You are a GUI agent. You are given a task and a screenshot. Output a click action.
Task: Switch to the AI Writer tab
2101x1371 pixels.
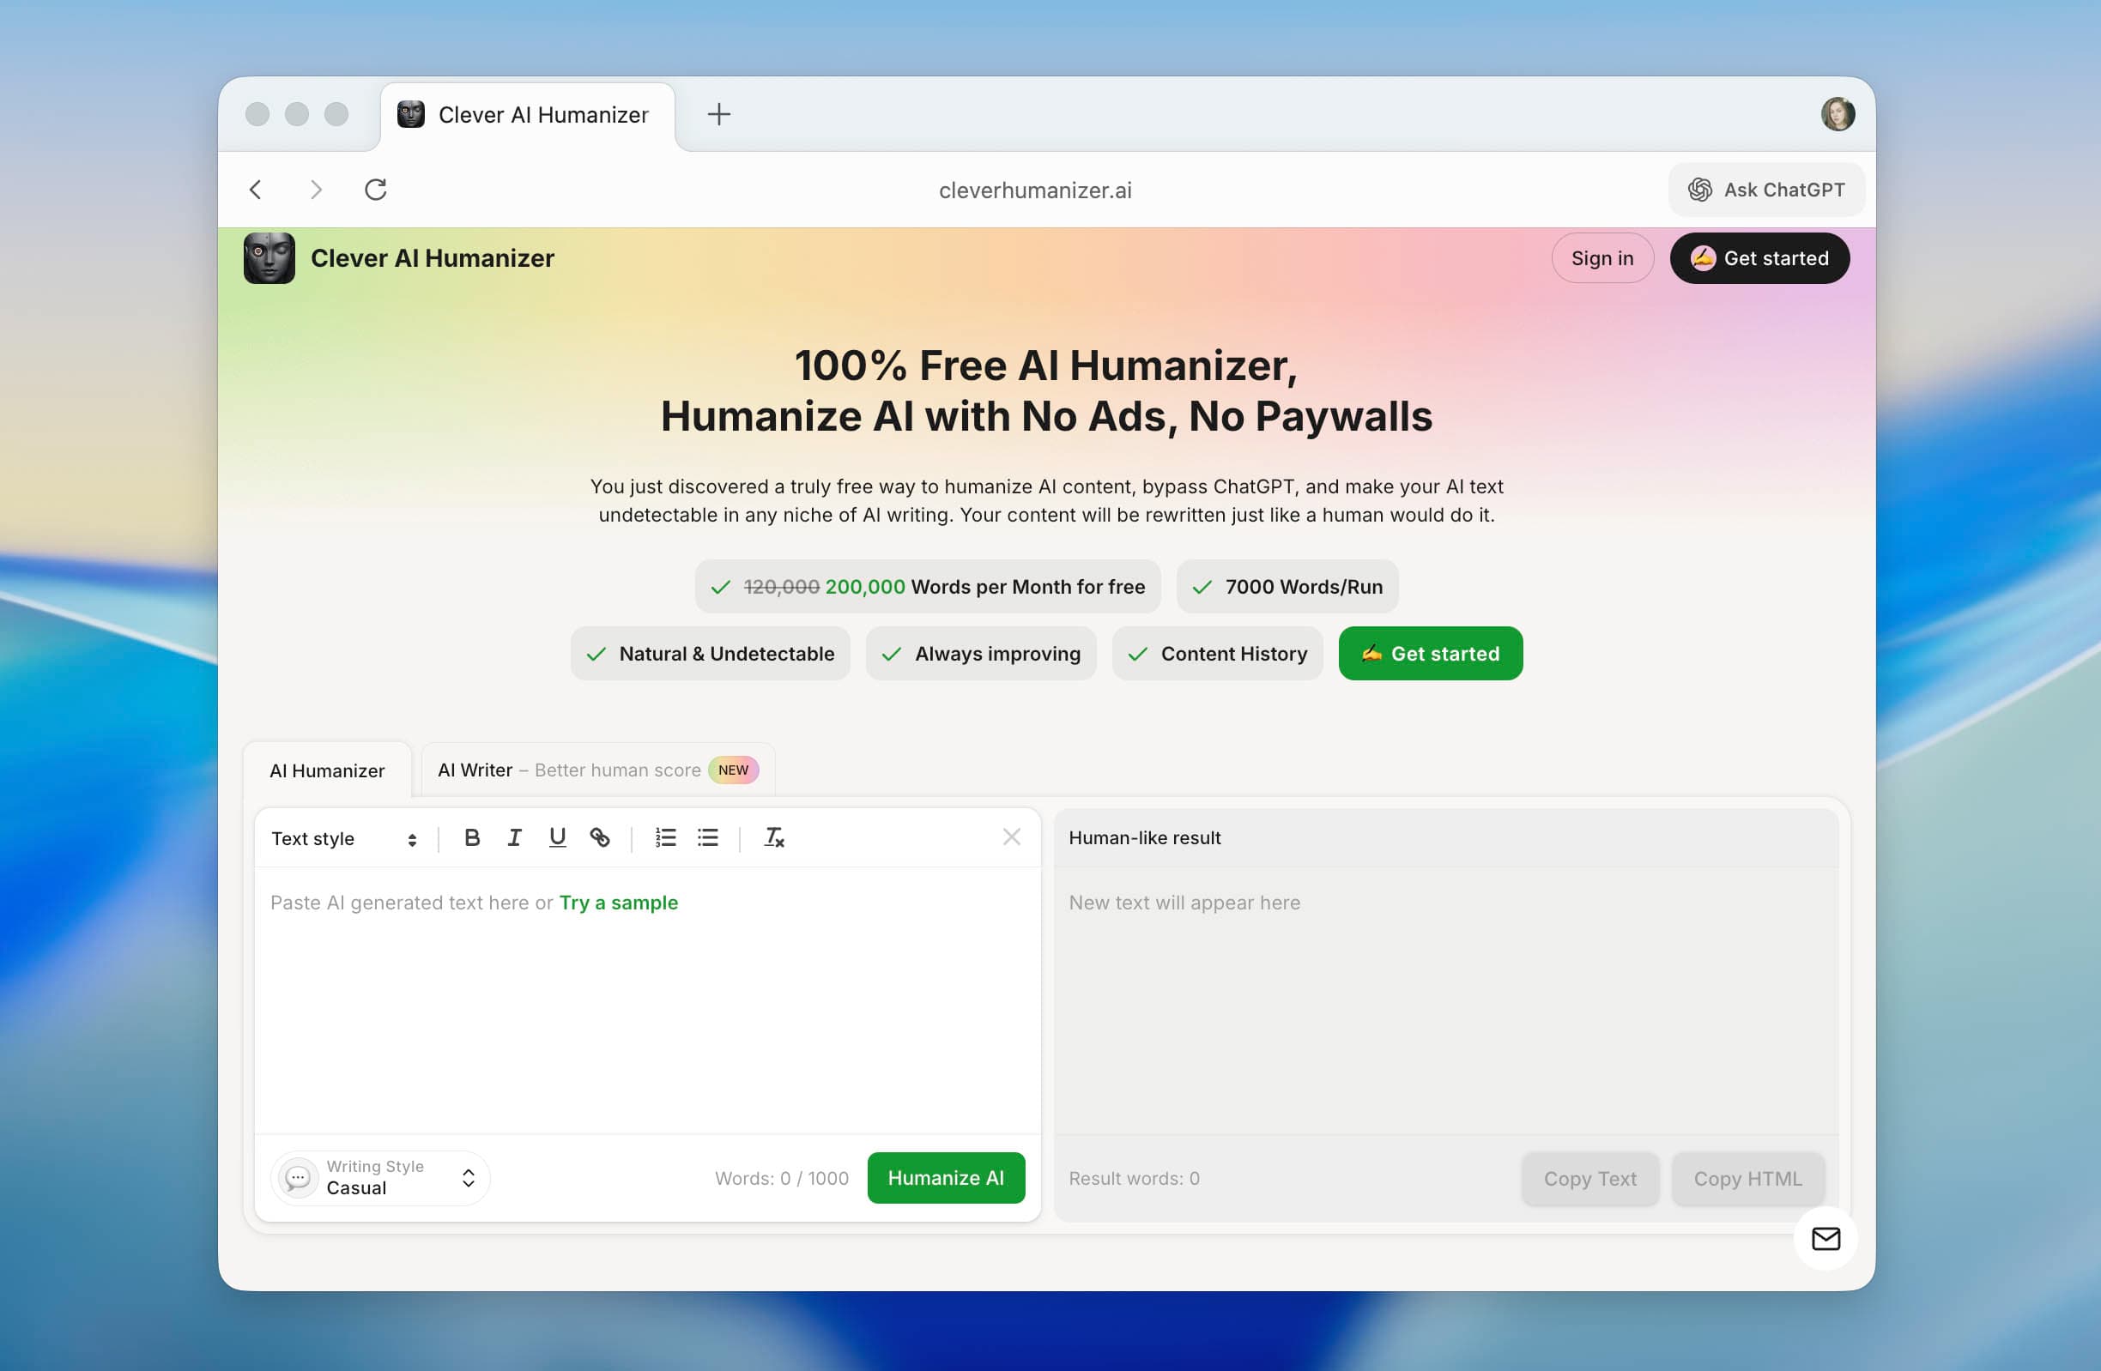pyautogui.click(x=598, y=770)
